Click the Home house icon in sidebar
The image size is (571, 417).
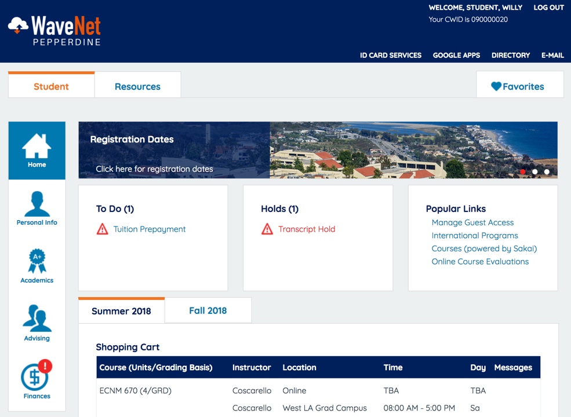click(x=37, y=146)
